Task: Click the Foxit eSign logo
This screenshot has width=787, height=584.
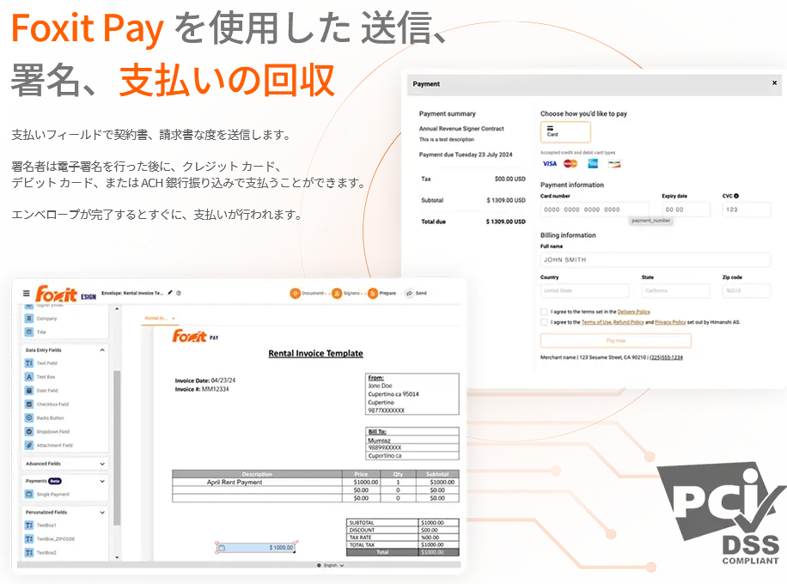Action: [x=66, y=294]
